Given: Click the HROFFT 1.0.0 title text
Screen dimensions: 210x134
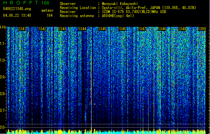Looking at the screenshot, I should [x=26, y=3].
